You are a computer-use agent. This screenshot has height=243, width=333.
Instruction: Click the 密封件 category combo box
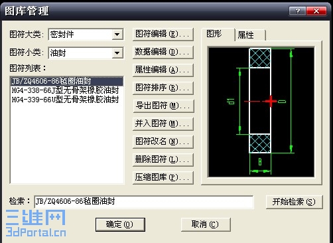(x=86, y=35)
